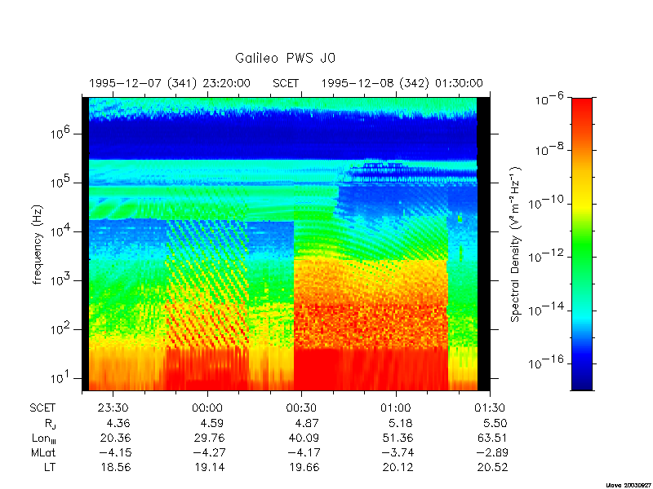The width and height of the screenshot is (653, 489).
Task: Click the plot title 'Galileo PWS J0'
Action: (x=285, y=58)
